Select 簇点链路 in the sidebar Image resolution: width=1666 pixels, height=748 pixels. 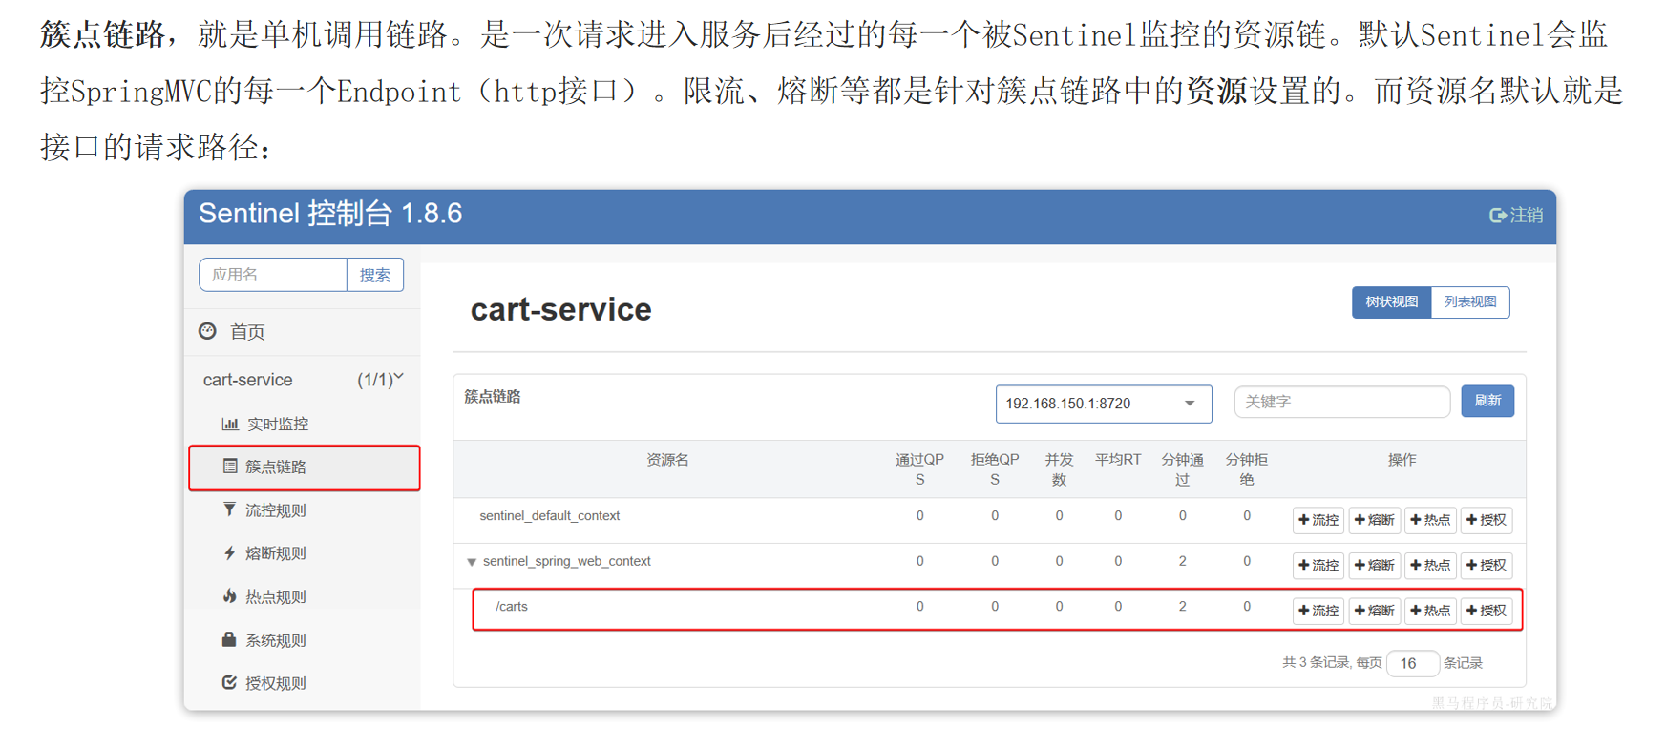(305, 467)
